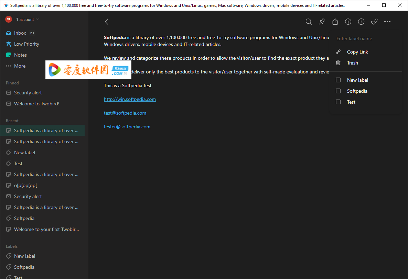The height and width of the screenshot is (279, 408).
Task: Open pinned Welcome to Twobird! item
Action: (x=36, y=104)
